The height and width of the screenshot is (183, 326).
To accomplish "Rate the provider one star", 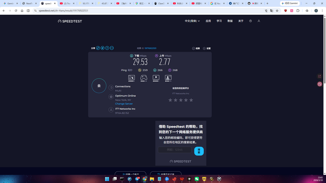I will point(170,100).
